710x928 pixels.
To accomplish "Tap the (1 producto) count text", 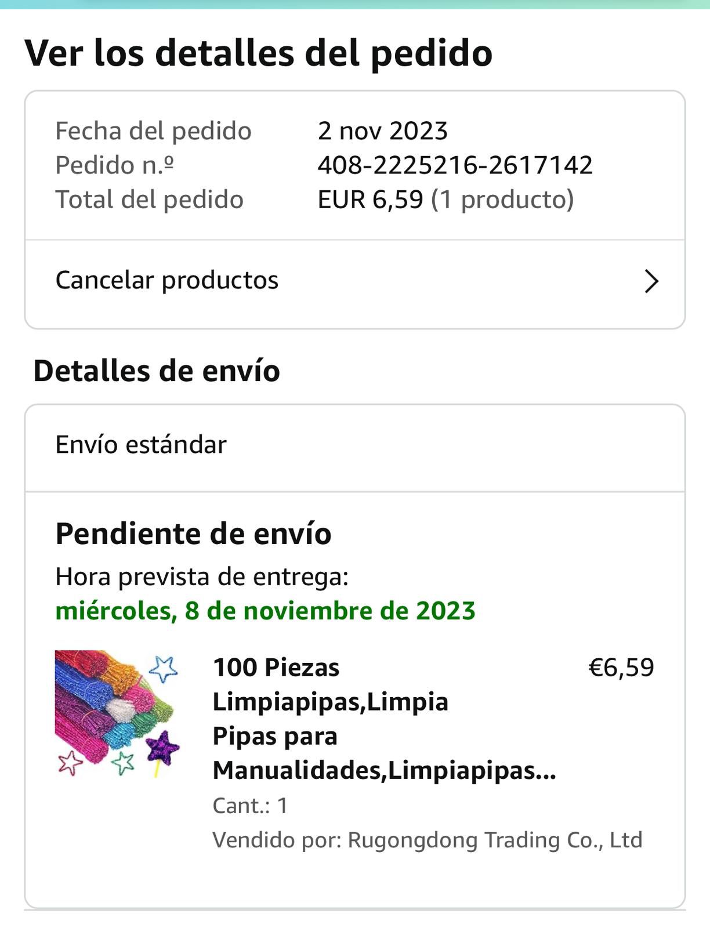I will [x=502, y=200].
